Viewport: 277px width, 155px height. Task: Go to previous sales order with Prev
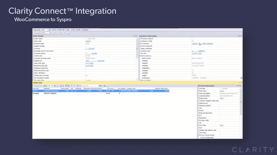coord(54,30)
